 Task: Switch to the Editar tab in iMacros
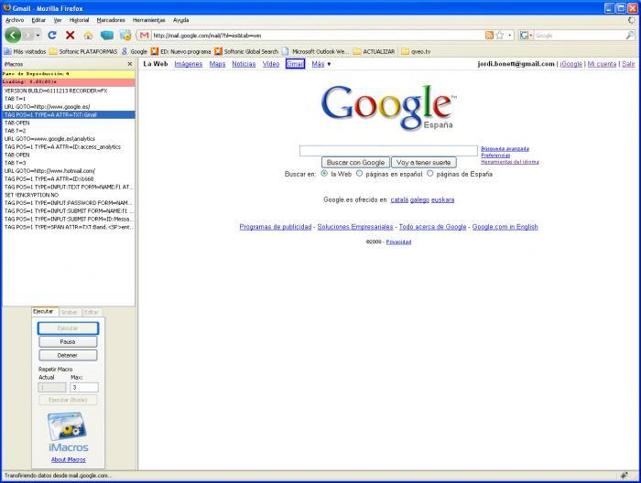92,312
